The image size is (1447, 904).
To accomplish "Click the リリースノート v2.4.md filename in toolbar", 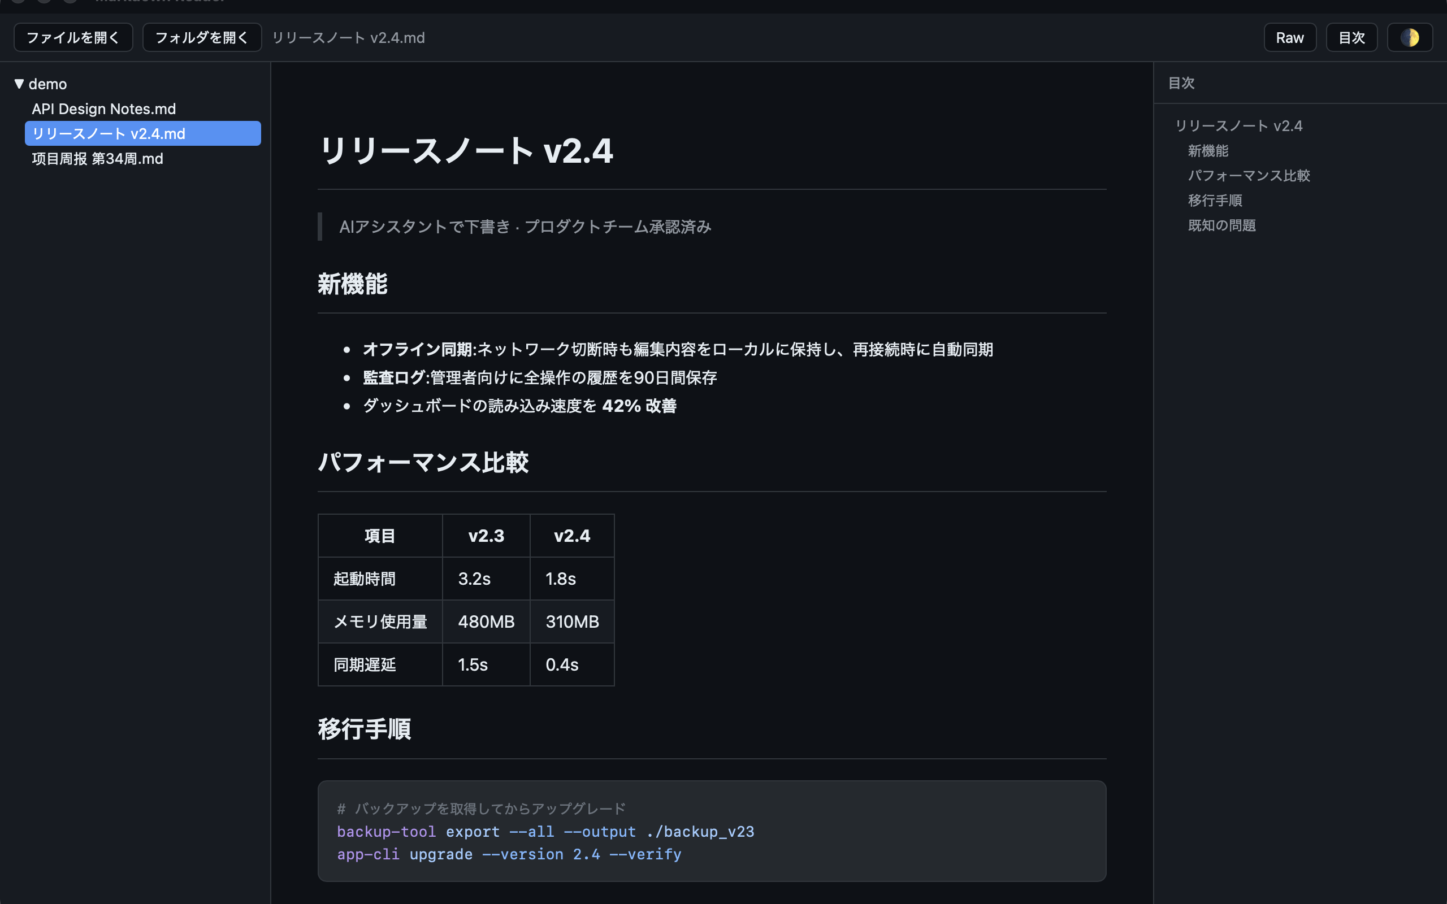I will point(349,38).
